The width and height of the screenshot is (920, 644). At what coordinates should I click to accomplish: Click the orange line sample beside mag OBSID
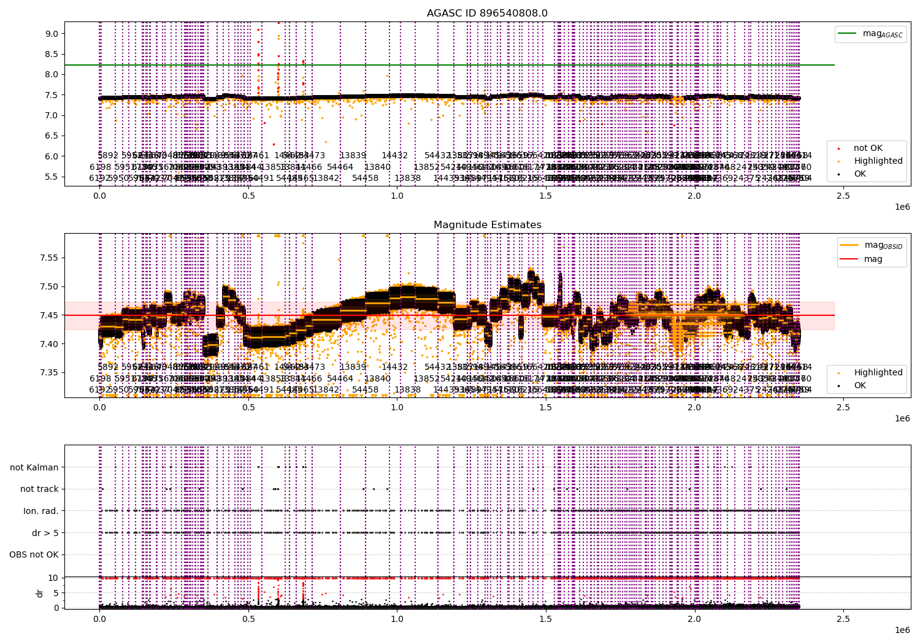click(849, 245)
